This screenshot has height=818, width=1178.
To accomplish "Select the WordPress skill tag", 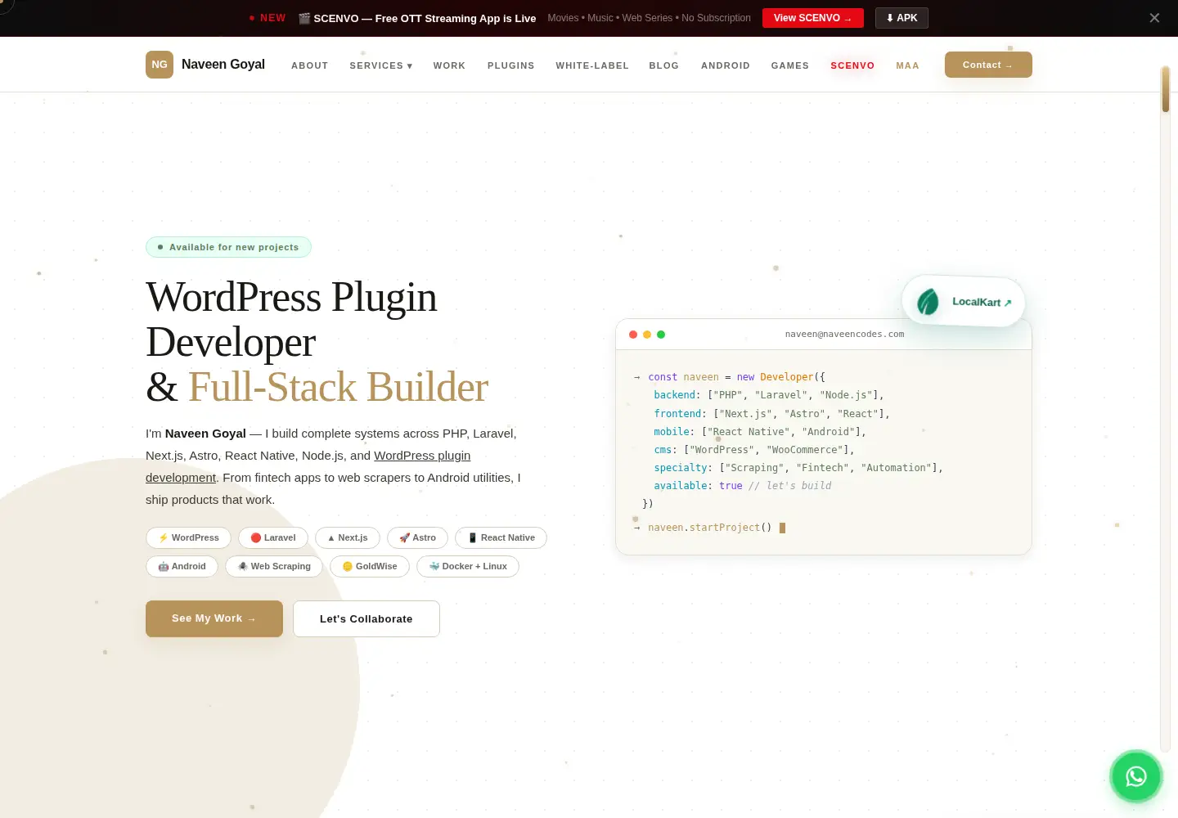I will point(188,537).
